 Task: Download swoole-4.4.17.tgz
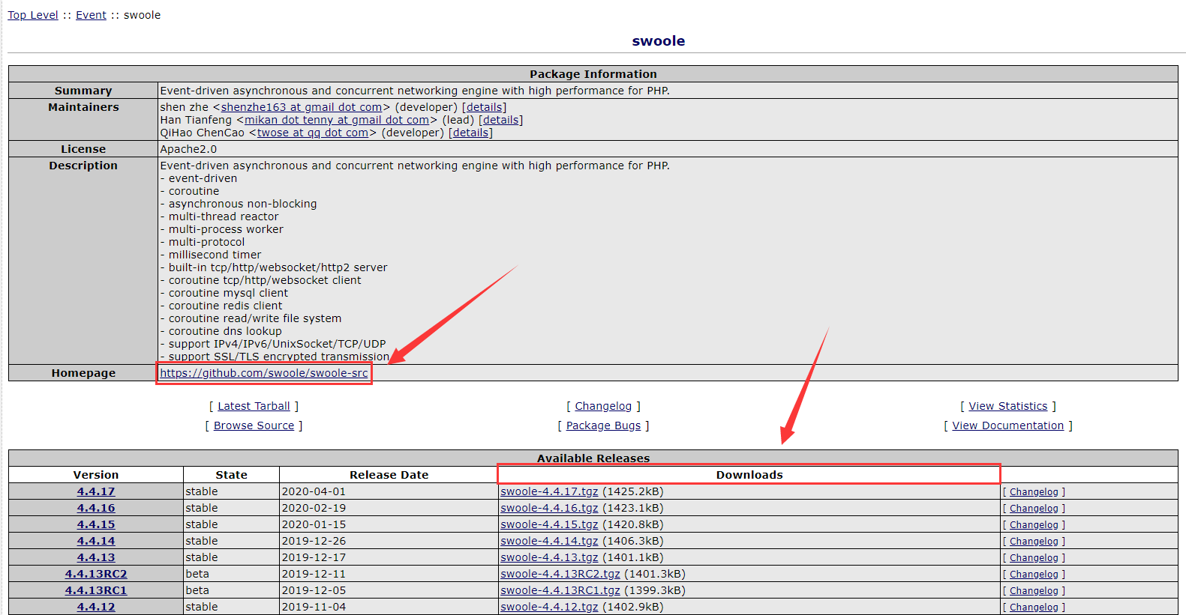coord(549,491)
